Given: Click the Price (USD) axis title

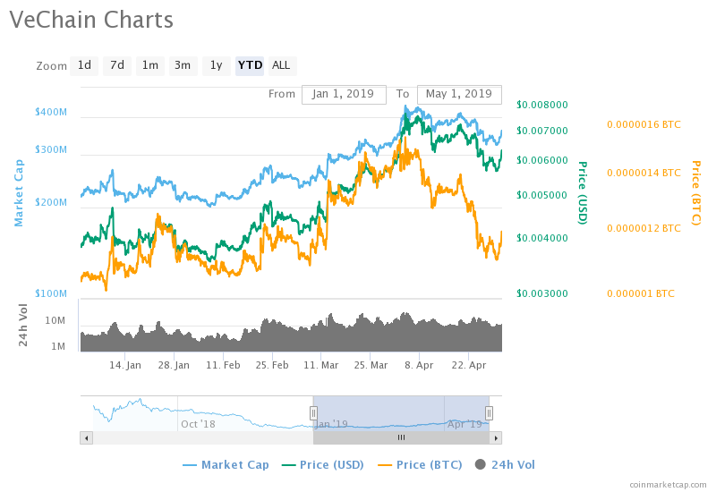Looking at the screenshot, I should (583, 192).
